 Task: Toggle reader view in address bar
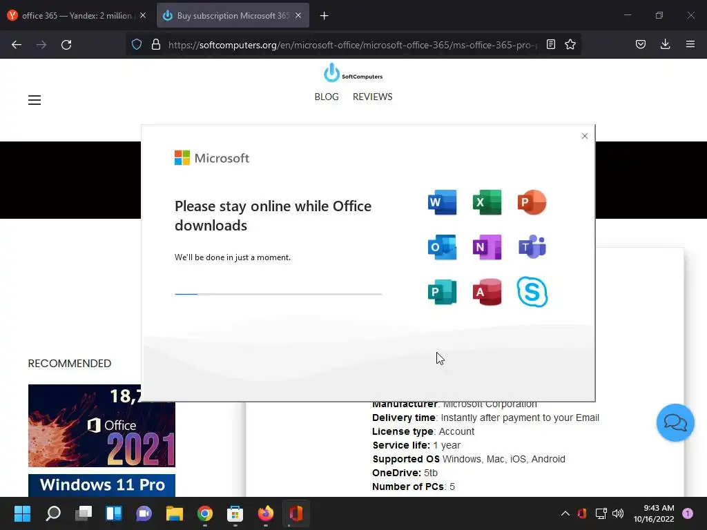tap(550, 45)
